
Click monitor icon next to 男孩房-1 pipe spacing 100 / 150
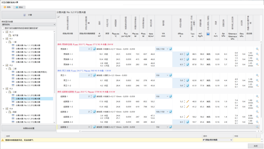[170, 49]
